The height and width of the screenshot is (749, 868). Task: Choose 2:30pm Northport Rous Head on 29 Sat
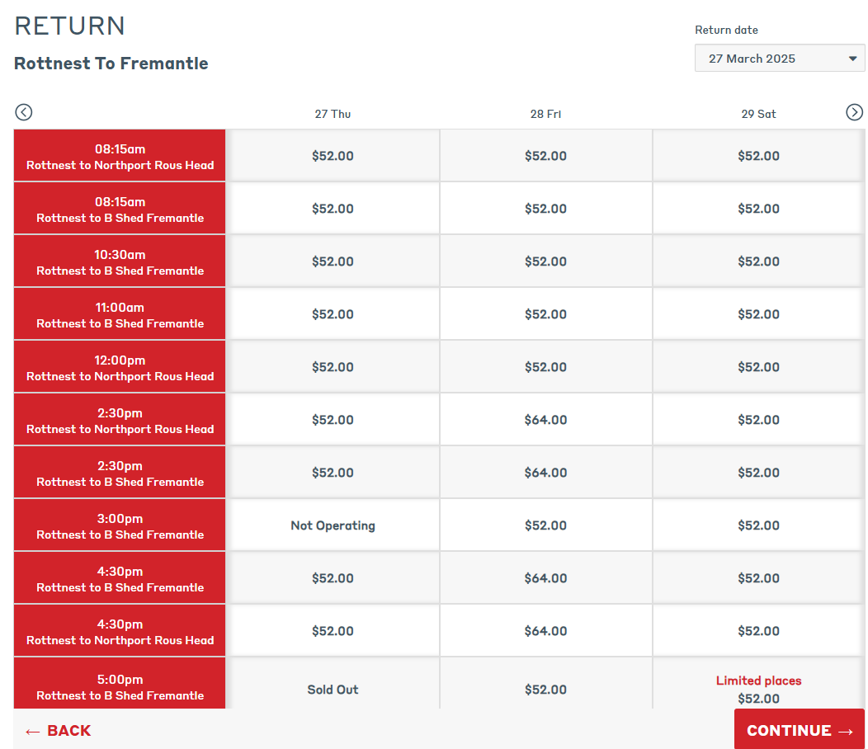coord(758,420)
